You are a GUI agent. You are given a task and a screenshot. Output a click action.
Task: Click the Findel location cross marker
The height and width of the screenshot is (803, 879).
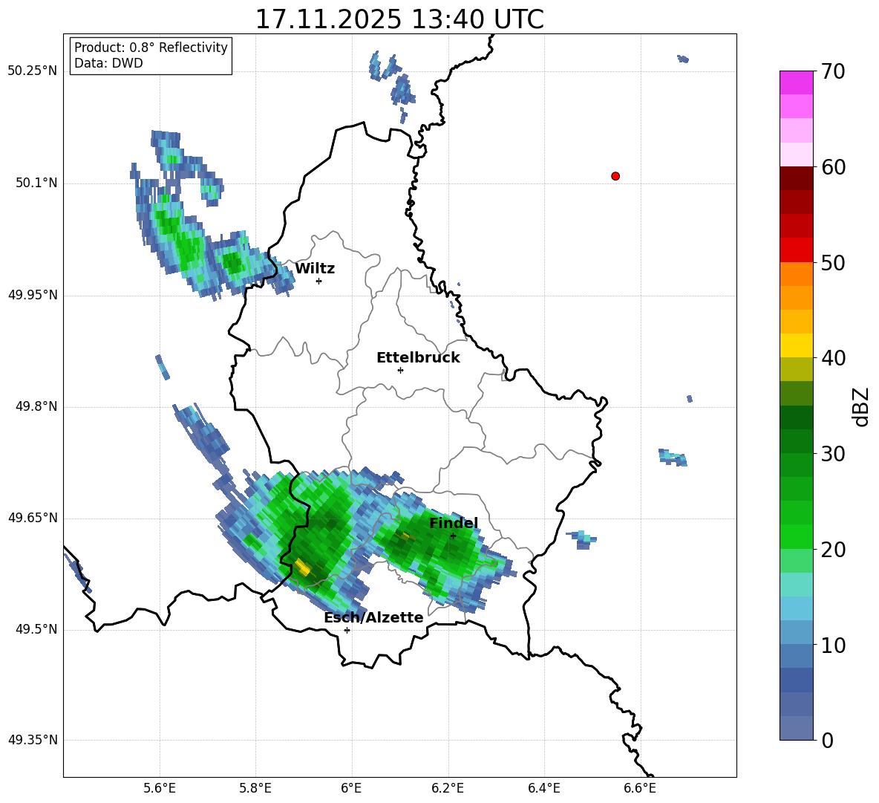pyautogui.click(x=453, y=536)
